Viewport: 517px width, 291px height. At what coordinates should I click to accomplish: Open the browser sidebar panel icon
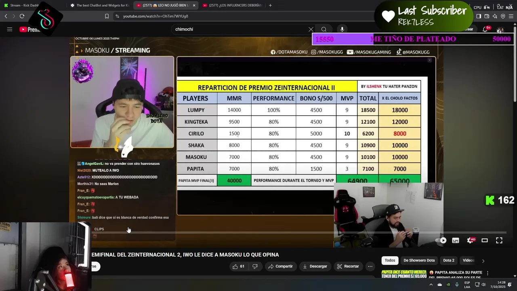(479, 16)
